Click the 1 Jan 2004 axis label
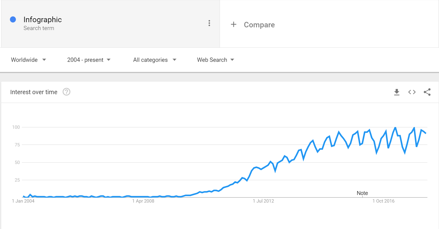 [x=23, y=201]
